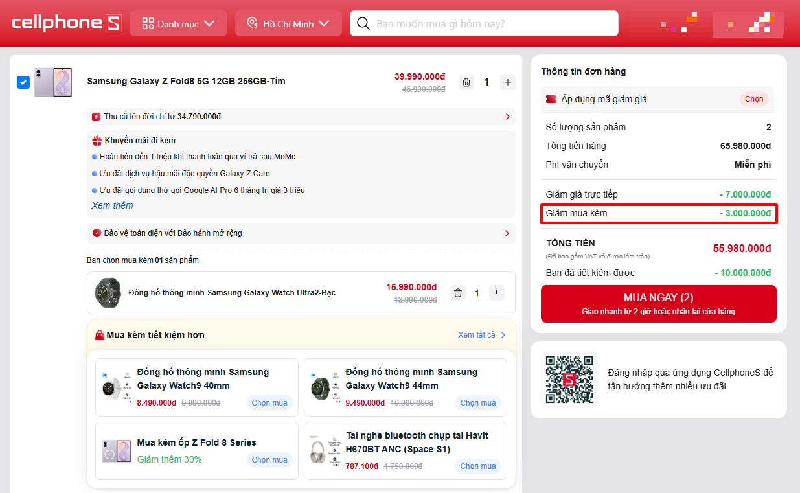Click Xem thêm to show more promotions
800x493 pixels.
click(x=112, y=205)
